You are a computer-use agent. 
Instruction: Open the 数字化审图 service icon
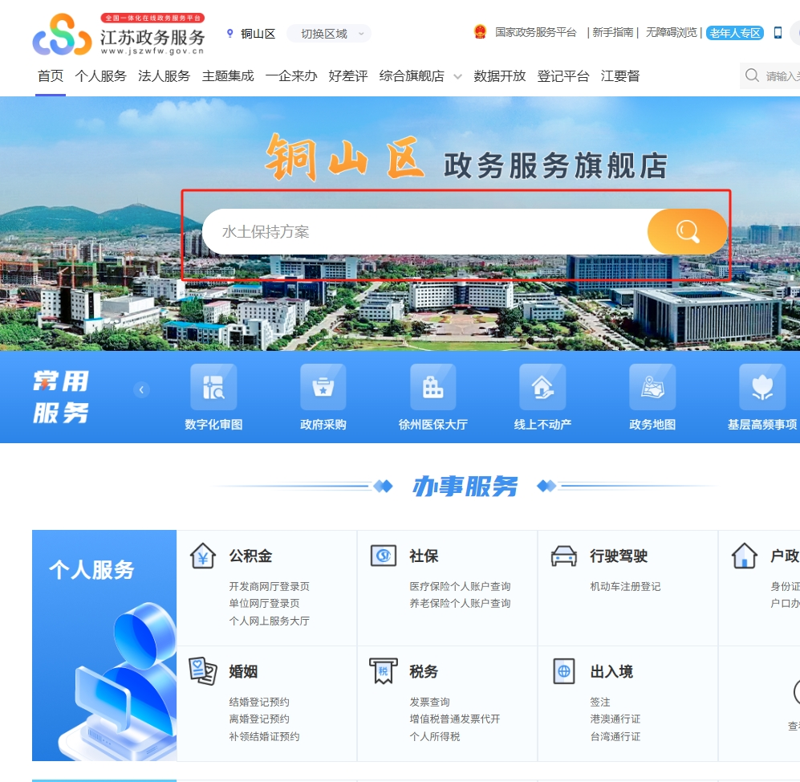click(213, 388)
